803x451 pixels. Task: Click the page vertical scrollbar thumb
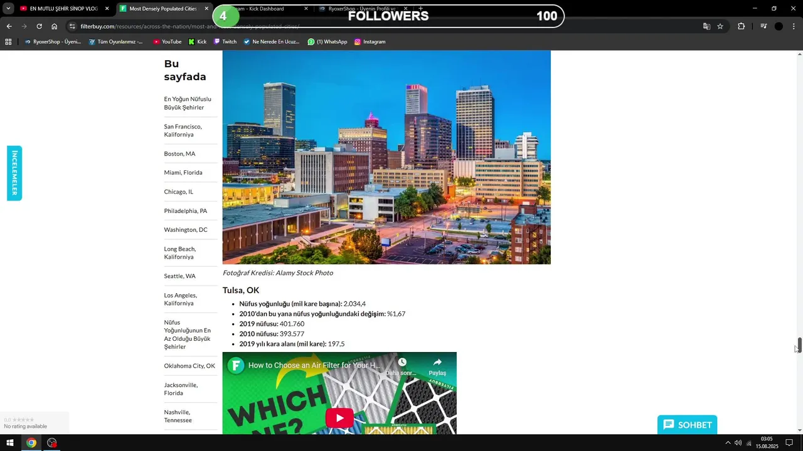pyautogui.click(x=799, y=345)
